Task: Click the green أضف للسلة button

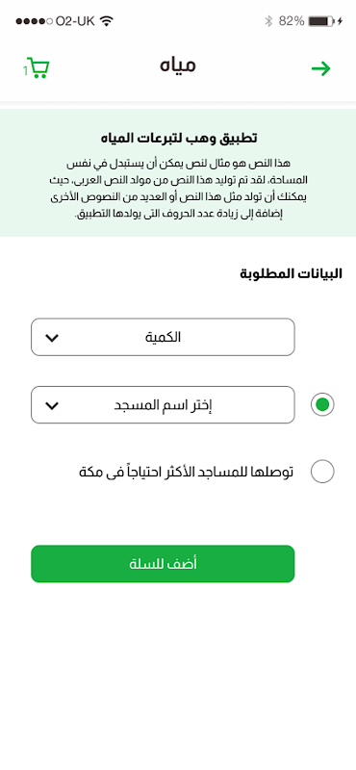Action: pyautogui.click(x=163, y=564)
